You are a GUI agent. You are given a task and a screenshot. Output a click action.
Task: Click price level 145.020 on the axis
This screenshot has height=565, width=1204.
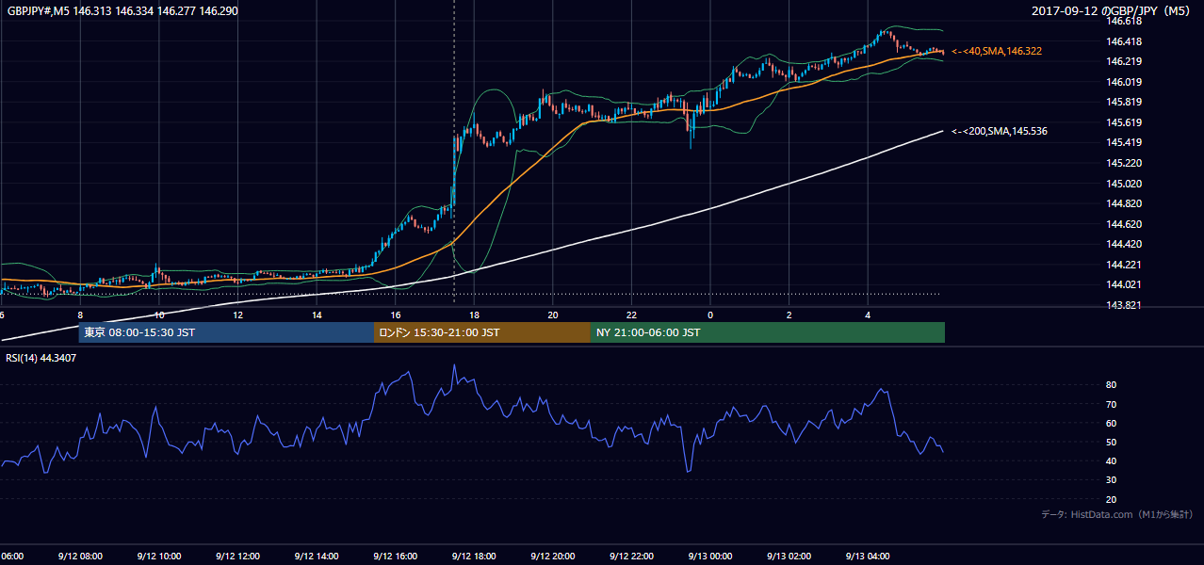tap(1125, 184)
